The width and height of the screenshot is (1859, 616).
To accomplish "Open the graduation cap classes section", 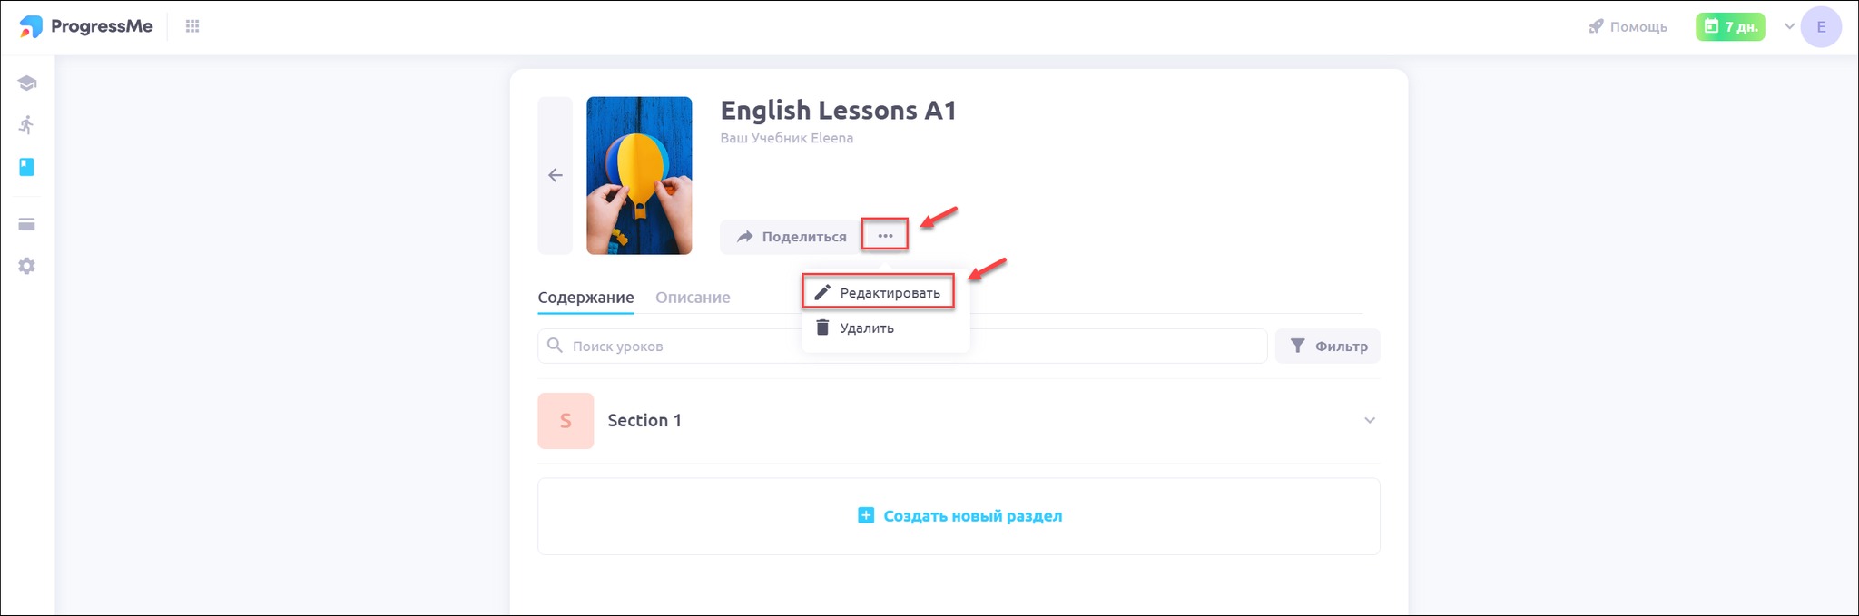I will coord(27,83).
